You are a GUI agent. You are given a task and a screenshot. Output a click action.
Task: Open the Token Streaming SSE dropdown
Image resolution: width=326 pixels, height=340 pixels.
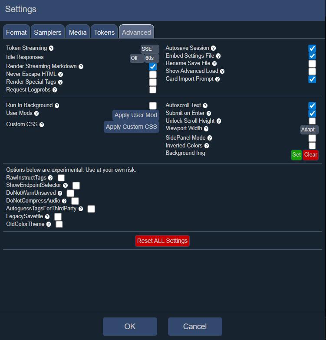click(150, 49)
